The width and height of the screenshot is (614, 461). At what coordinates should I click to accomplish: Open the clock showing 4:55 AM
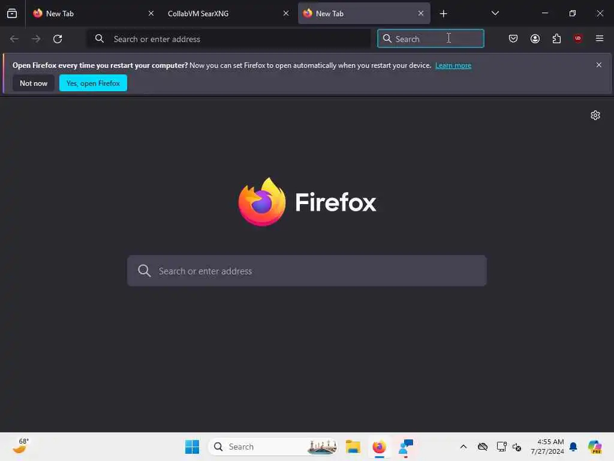(x=547, y=447)
